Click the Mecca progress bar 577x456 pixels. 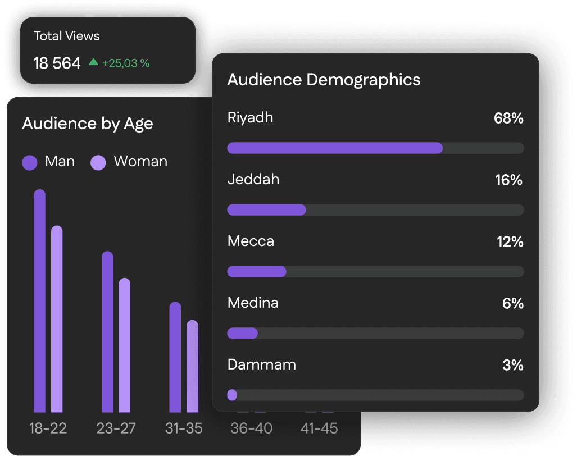point(375,272)
